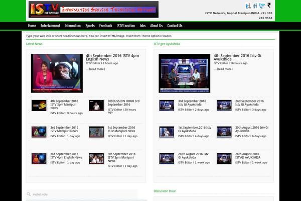Open the About Us page
This screenshot has height=201, width=301.
(x=156, y=26)
